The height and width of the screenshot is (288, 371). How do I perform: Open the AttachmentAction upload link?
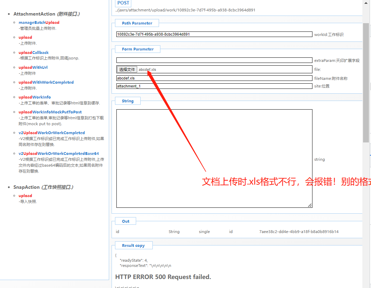pyautogui.click(x=25, y=37)
